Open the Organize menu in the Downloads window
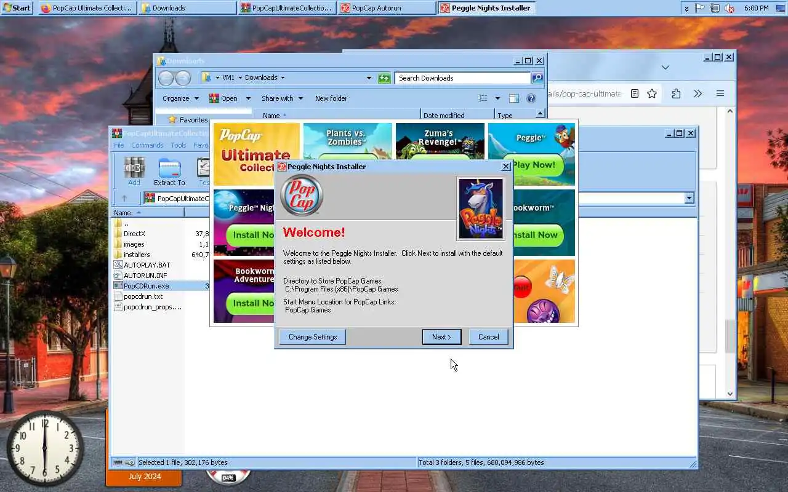The width and height of the screenshot is (788, 492). (x=180, y=98)
